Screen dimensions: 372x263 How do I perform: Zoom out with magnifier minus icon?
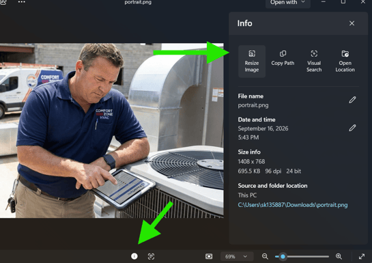tap(265, 256)
